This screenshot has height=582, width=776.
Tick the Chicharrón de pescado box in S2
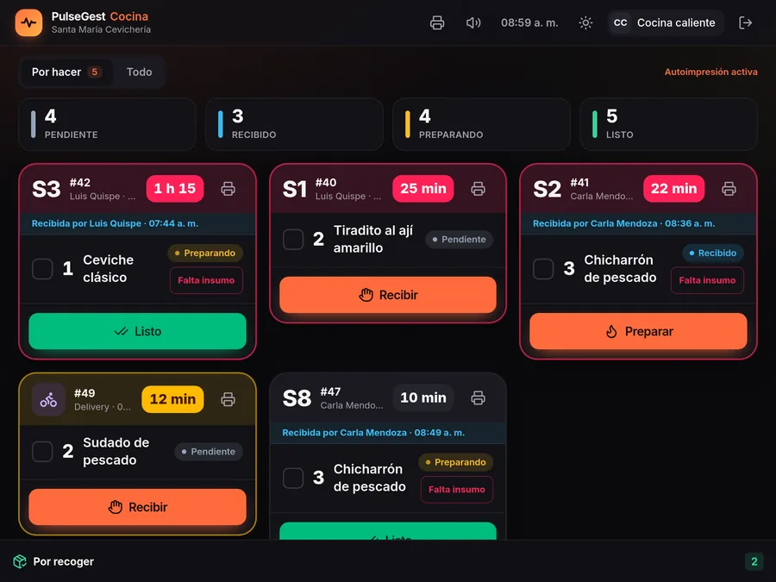pyautogui.click(x=543, y=269)
